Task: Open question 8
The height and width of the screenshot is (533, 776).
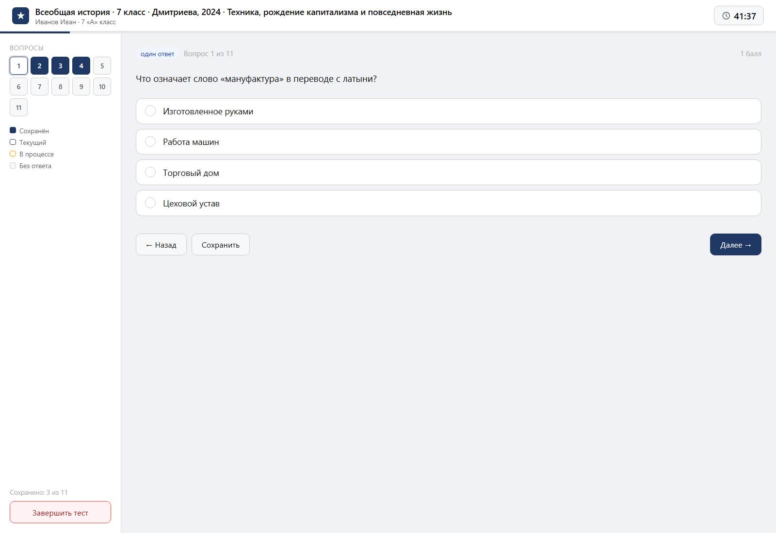Action: [60, 87]
